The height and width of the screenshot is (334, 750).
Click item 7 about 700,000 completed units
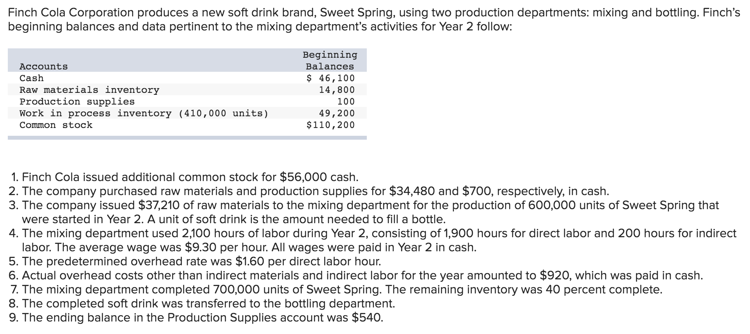[x=335, y=290]
